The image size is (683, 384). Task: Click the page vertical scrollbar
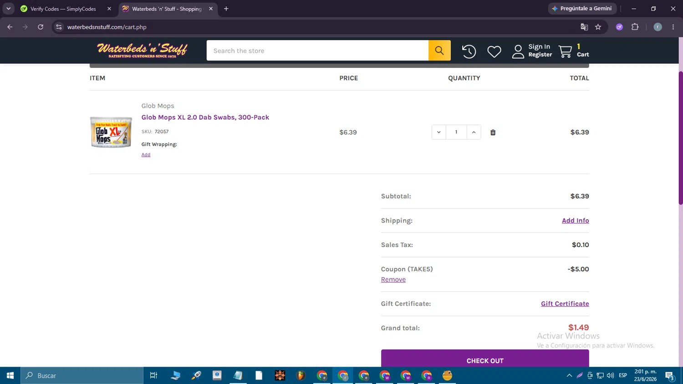[680, 137]
